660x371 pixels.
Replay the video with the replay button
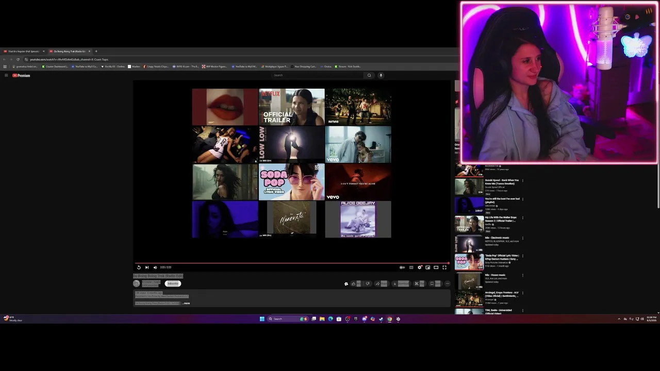click(139, 267)
